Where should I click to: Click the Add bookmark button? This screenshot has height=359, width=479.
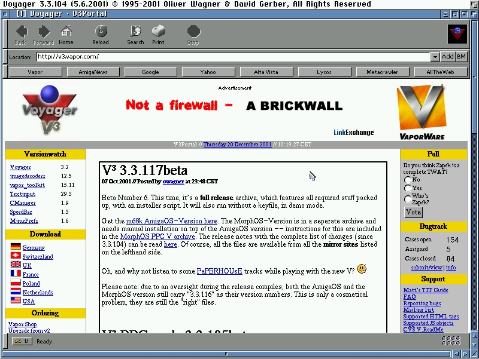click(x=447, y=57)
